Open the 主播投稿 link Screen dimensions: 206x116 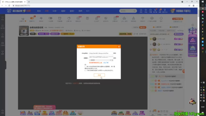pyautogui.click(x=158, y=27)
